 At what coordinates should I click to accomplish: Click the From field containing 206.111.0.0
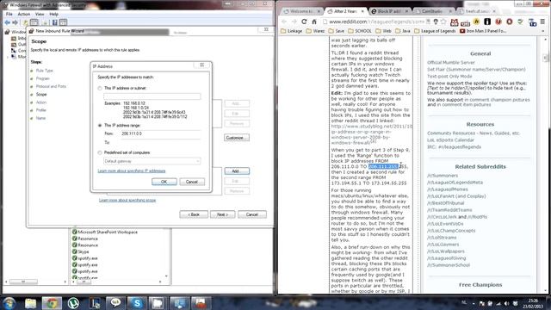[161, 133]
